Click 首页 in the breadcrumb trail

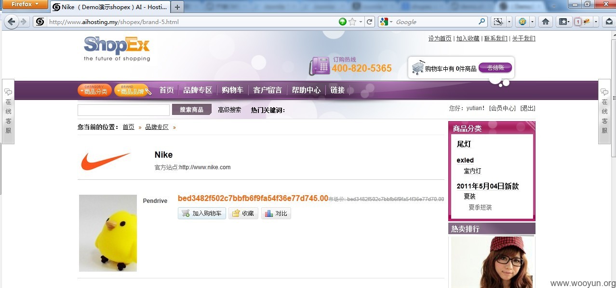point(128,127)
